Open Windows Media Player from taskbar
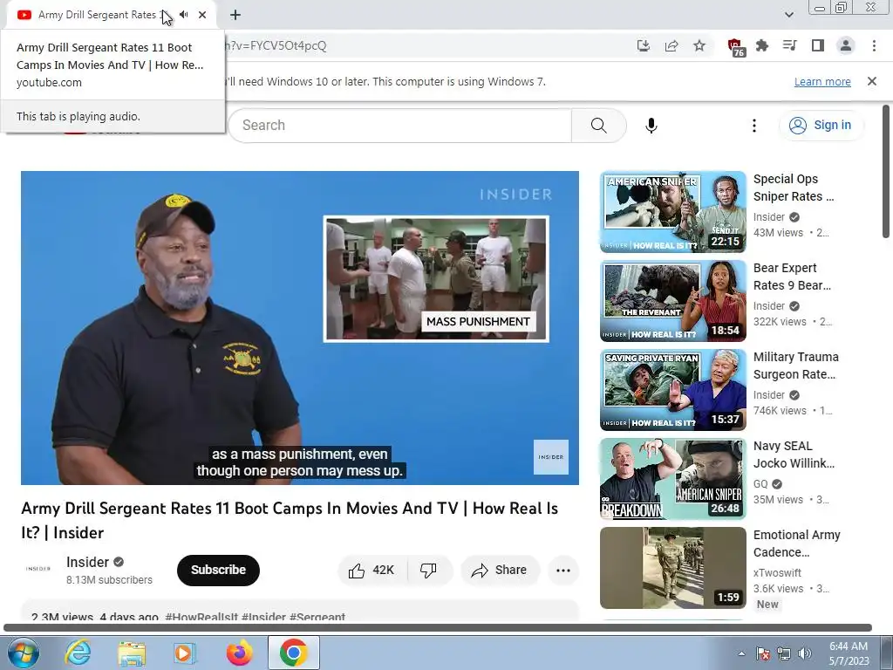The width and height of the screenshot is (893, 670). (185, 653)
